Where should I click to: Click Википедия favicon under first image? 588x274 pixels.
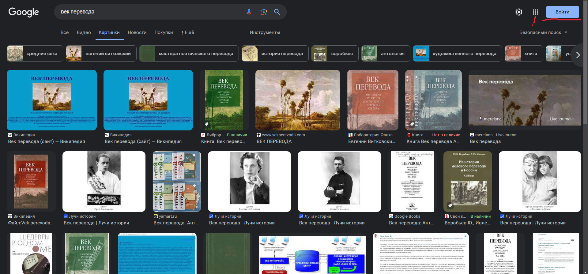click(10, 135)
